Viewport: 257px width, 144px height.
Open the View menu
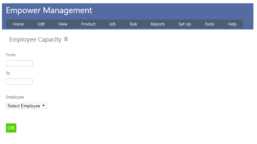point(63,24)
